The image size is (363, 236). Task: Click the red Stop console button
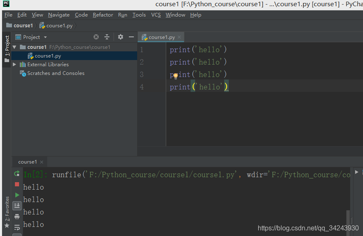[17, 184]
